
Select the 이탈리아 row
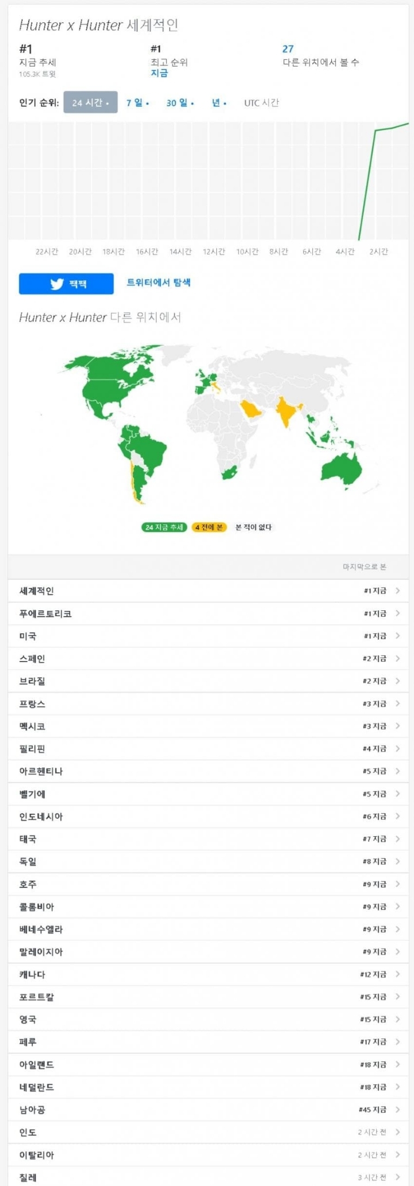[208, 1155]
